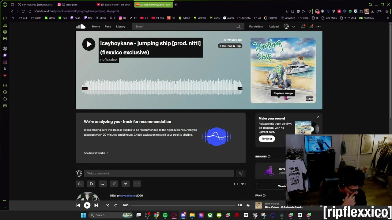
Task: Skip to previous track in the bottom player
Action: (x=78, y=205)
